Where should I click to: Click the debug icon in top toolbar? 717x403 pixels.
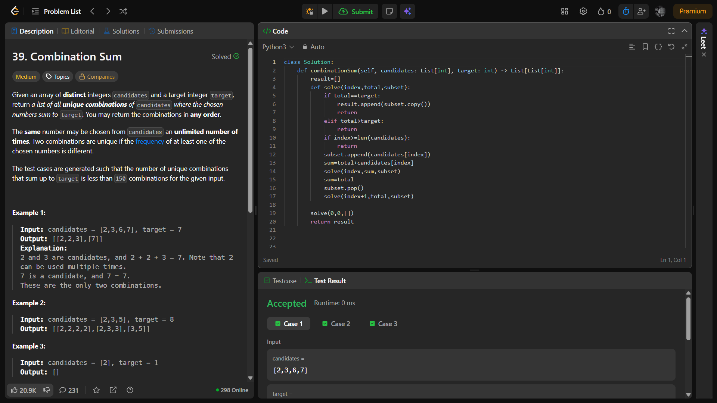(310, 11)
